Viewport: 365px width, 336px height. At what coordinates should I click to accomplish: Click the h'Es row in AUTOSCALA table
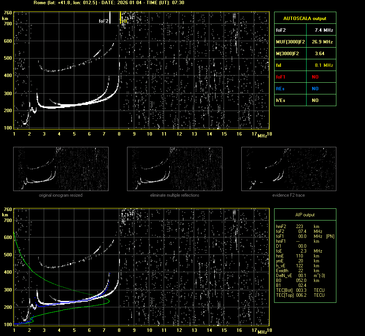[305, 100]
